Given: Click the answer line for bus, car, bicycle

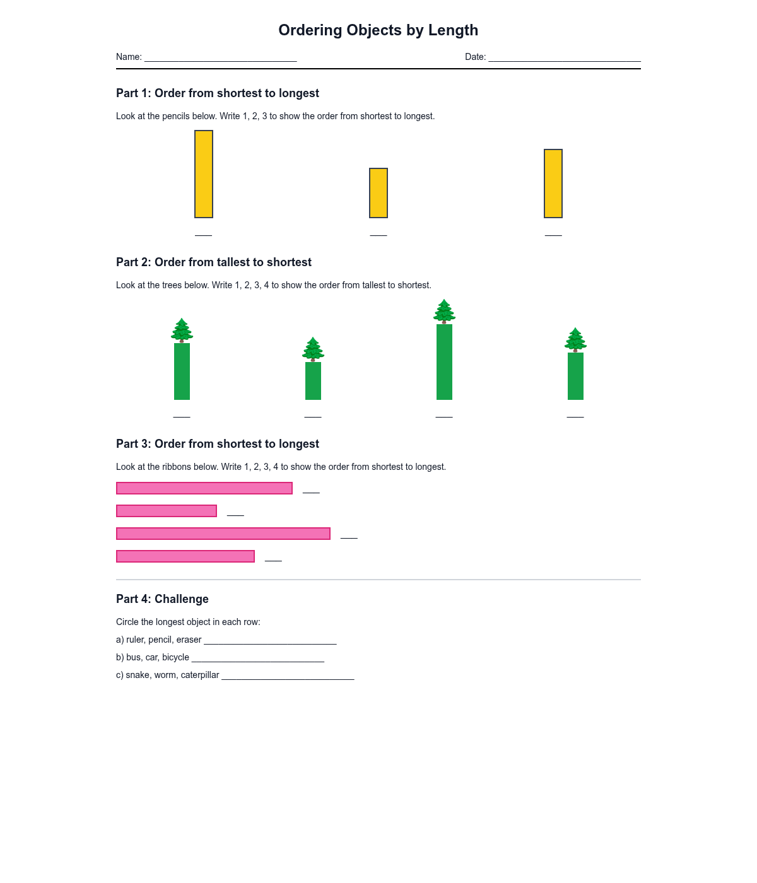Looking at the screenshot, I should 258,658.
